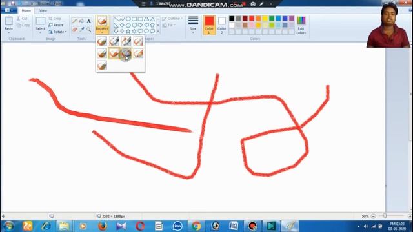This screenshot has width=413, height=232.
Task: Select the Diamond shape
Action: 122,25
